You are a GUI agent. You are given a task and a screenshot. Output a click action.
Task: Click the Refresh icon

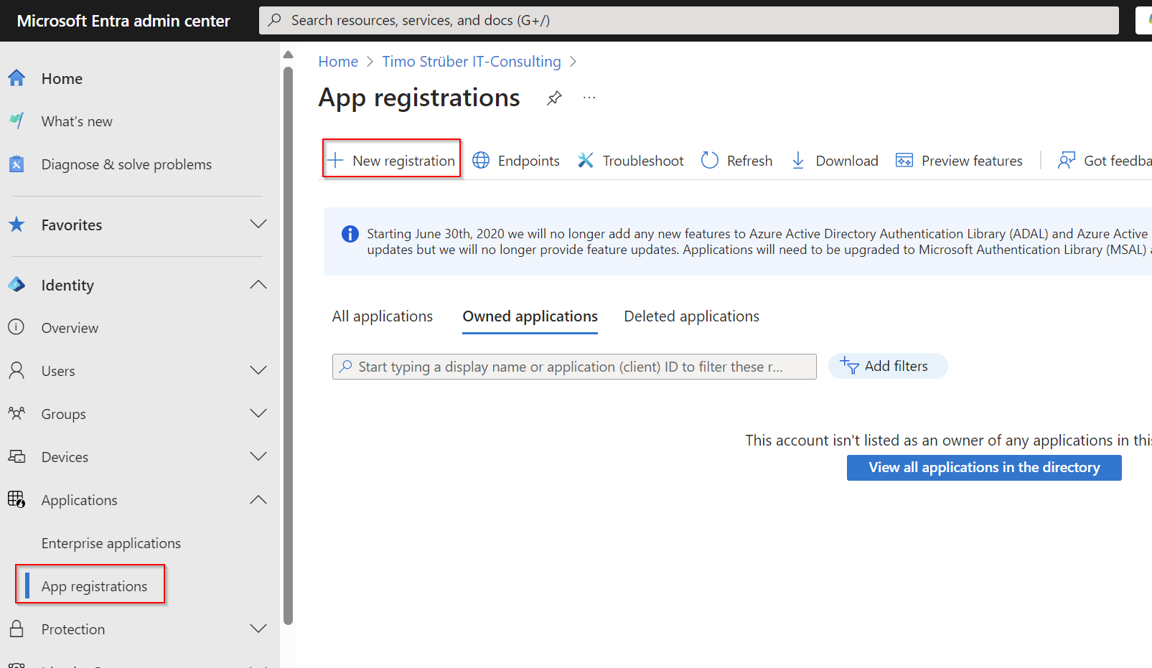(x=710, y=160)
